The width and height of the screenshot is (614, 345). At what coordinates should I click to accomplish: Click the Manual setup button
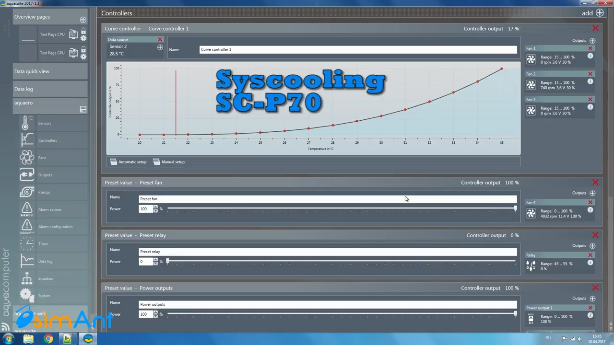point(169,162)
